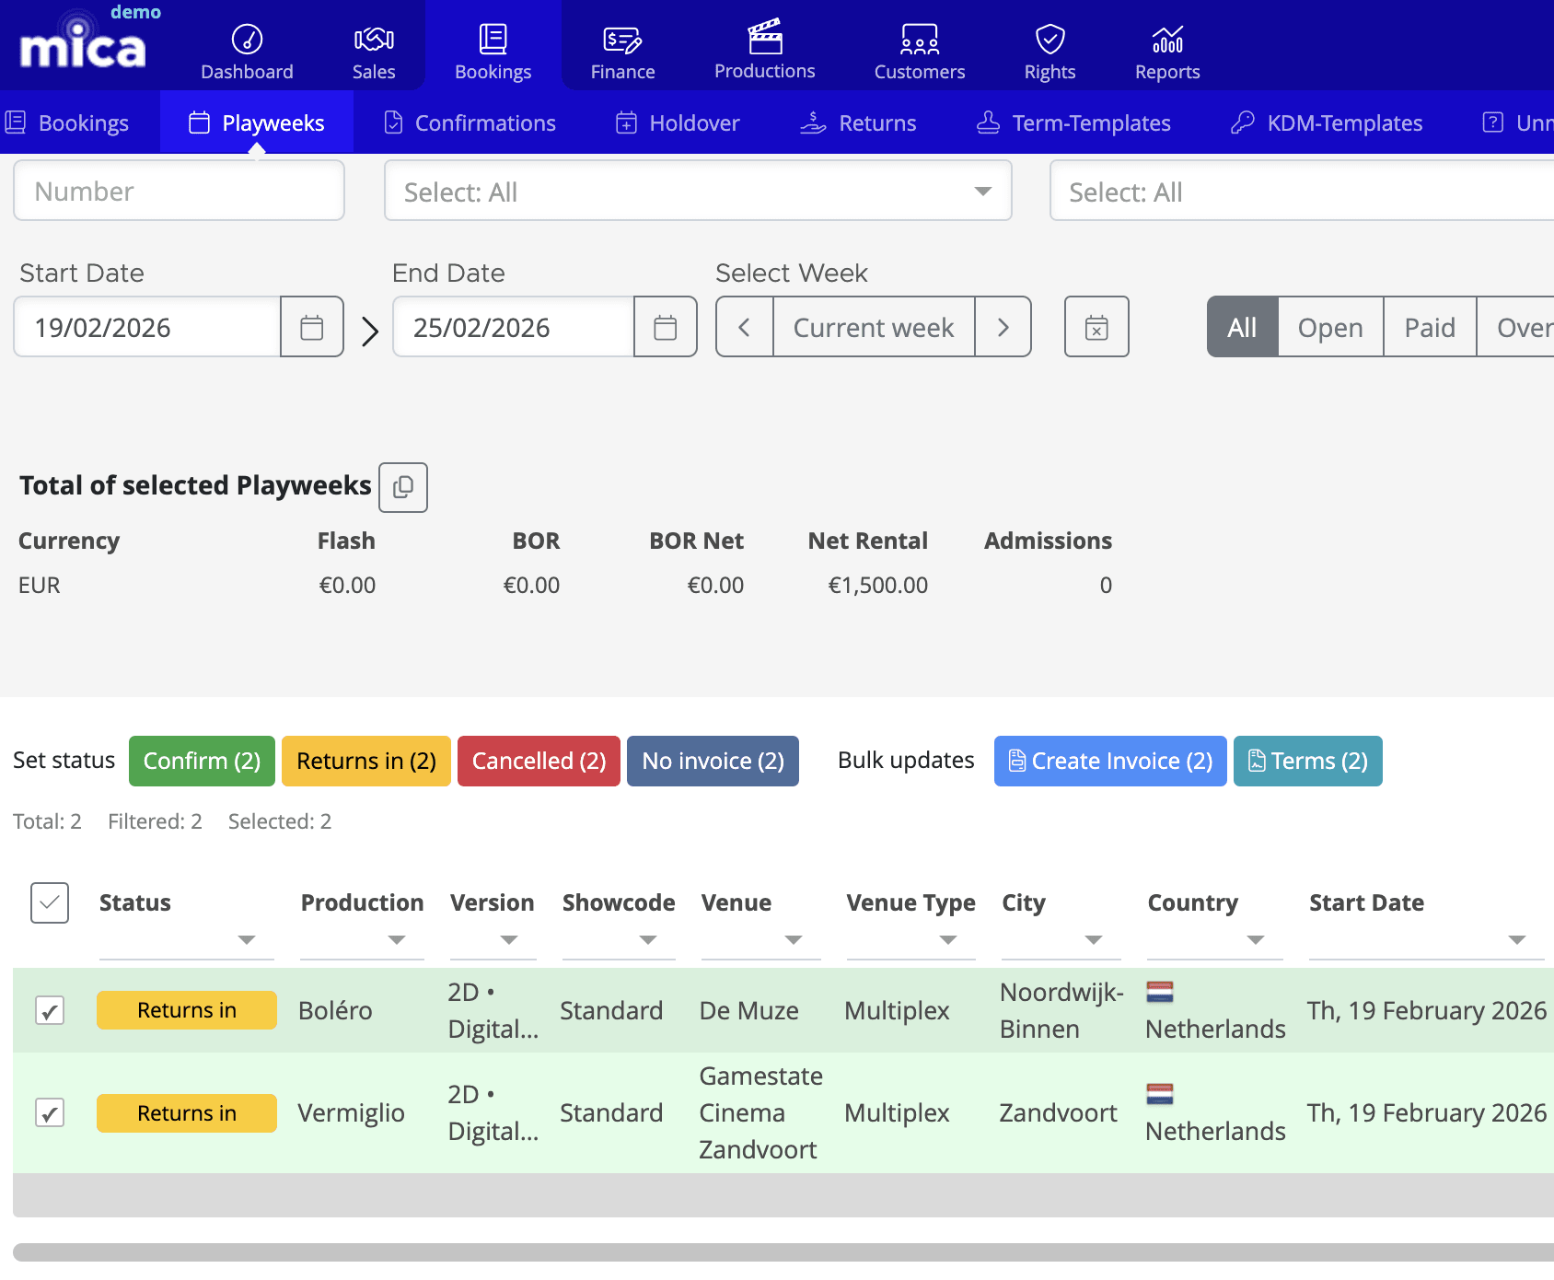This screenshot has height=1280, width=1554.
Task: Click the Create Invoice (2) button
Action: 1109,761
